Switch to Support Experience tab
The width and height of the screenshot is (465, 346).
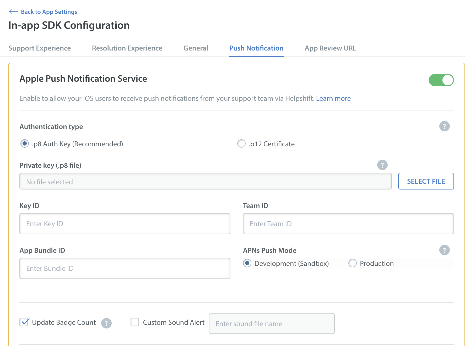tap(40, 48)
